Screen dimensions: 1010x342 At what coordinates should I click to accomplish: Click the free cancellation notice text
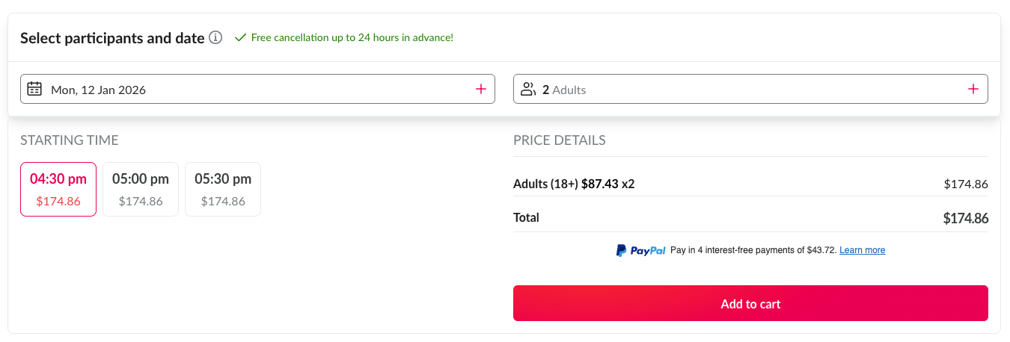352,37
